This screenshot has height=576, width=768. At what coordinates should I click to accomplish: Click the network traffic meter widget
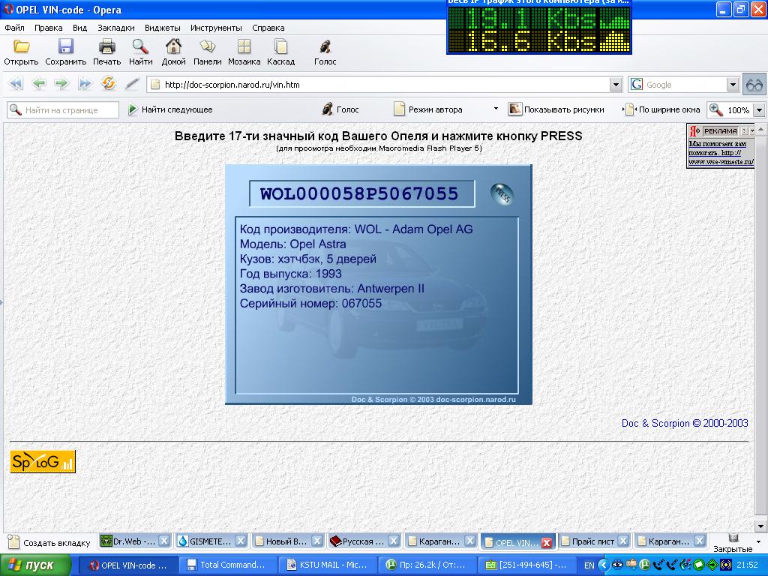538,28
